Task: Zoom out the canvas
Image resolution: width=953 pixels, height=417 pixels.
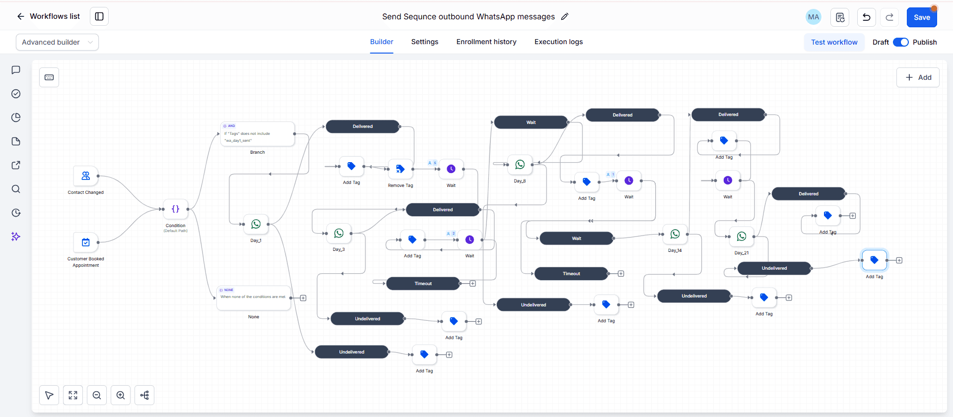Action: pyautogui.click(x=97, y=395)
